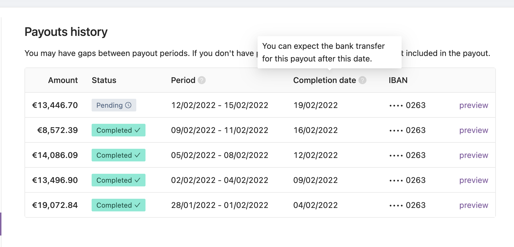Click the Completion date help icon
Screen dimensions: 514x247
362,80
